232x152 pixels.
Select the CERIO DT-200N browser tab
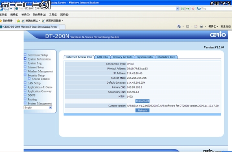click(30, 27)
